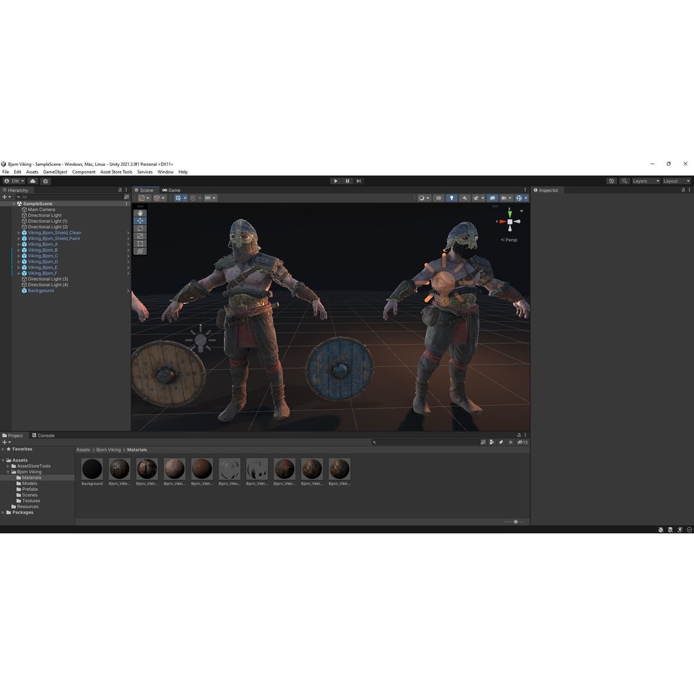The height and width of the screenshot is (694, 694).
Task: Toggle Gizmos visibility button
Action: tap(519, 199)
